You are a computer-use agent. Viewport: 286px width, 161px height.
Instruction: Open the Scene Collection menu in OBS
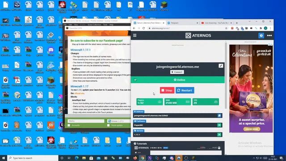(x=94, y=25)
